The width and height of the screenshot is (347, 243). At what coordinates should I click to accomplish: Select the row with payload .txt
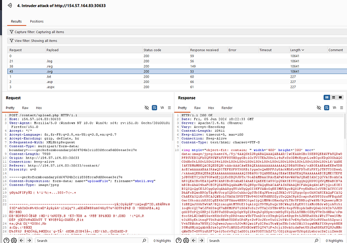(177, 77)
